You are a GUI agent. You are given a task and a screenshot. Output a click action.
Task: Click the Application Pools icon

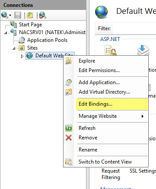pyautogui.click(x=22, y=40)
